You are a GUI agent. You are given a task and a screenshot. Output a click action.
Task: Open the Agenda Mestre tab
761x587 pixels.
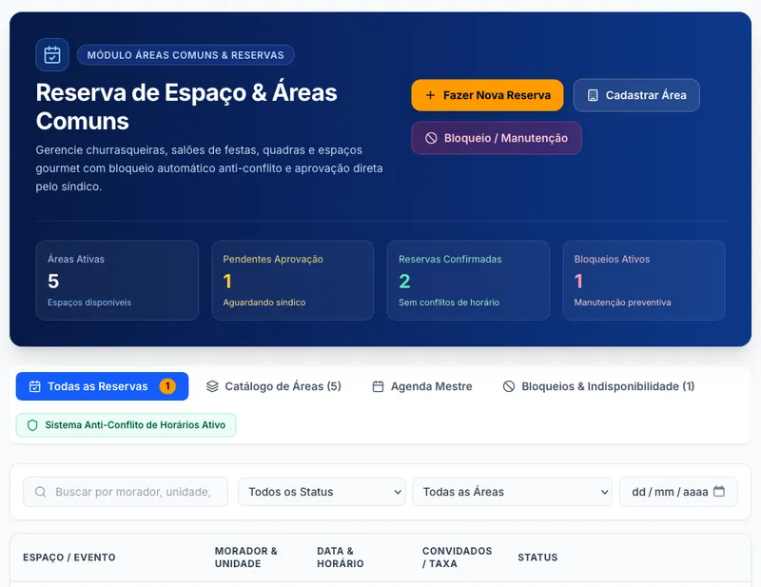[x=422, y=386]
